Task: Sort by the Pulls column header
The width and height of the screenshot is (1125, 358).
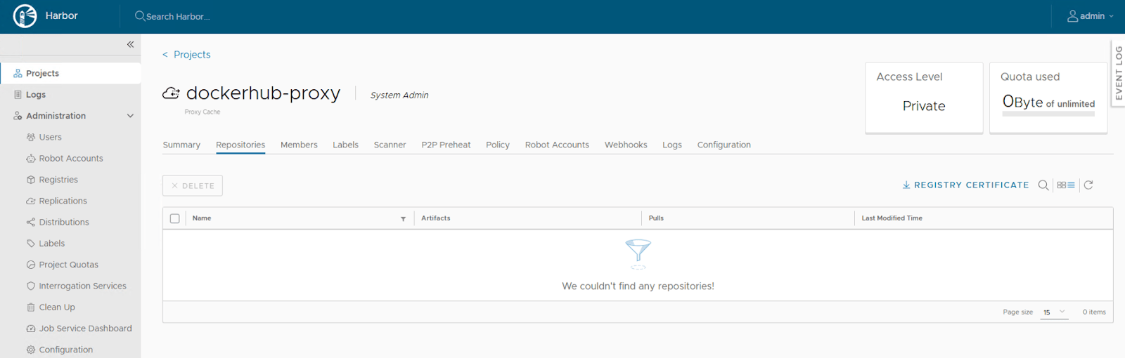Action: 656,218
